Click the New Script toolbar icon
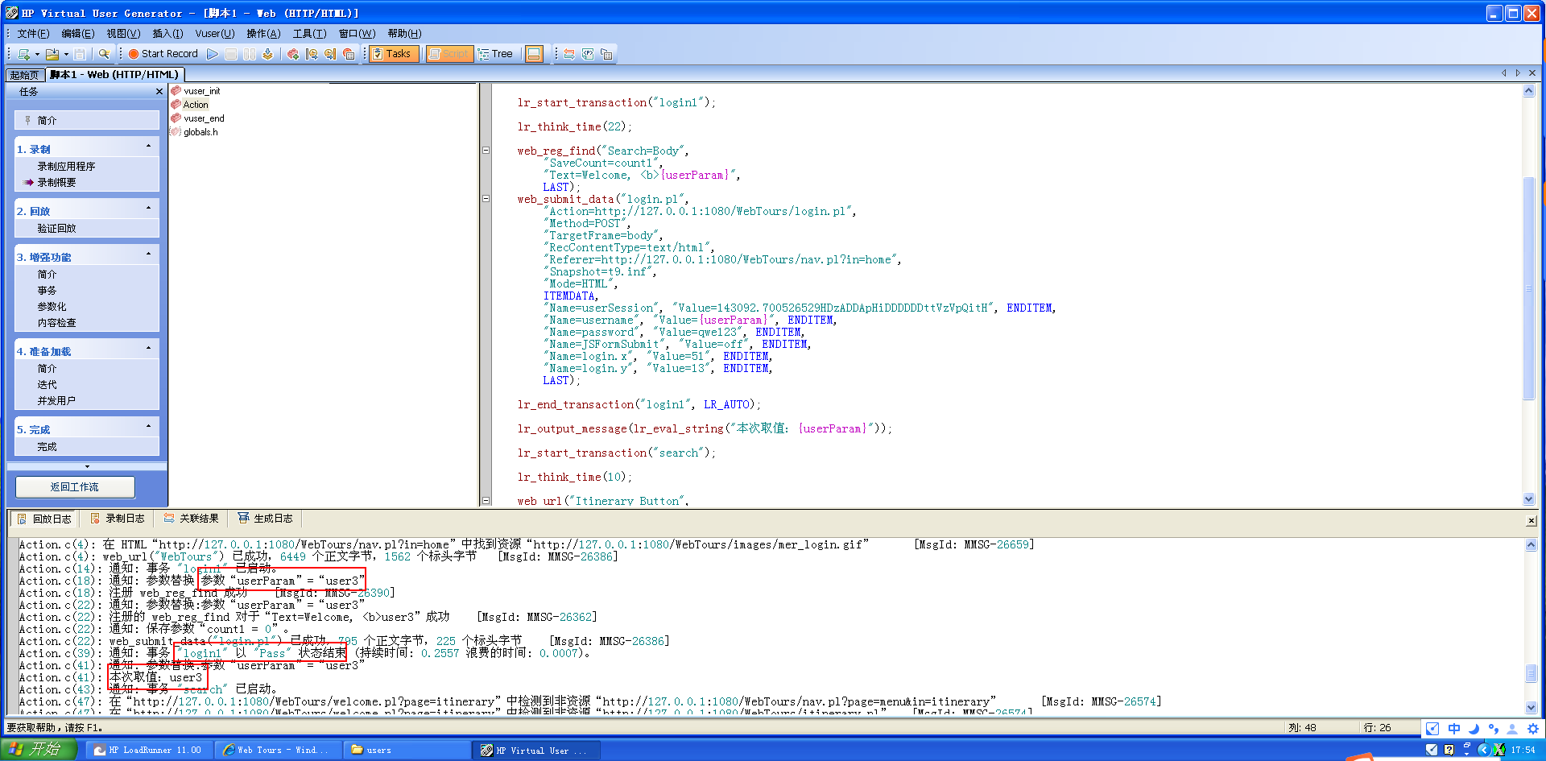This screenshot has height=761, width=1546. tap(23, 54)
